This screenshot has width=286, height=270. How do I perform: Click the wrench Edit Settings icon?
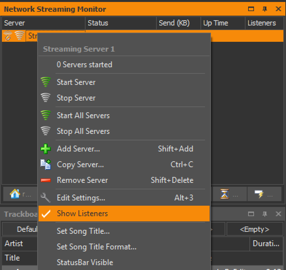pyautogui.click(x=46, y=198)
